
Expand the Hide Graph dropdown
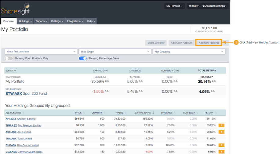coord(115,52)
